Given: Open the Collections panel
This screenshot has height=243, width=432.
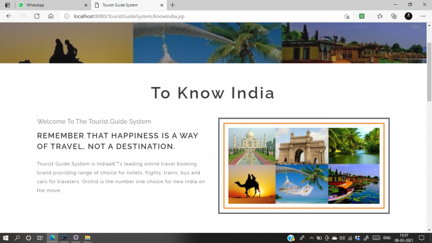Looking at the screenshot, I should [x=394, y=16].
